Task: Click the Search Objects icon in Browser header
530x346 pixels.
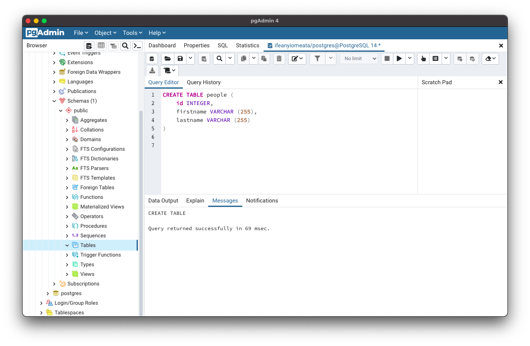Action: [125, 46]
